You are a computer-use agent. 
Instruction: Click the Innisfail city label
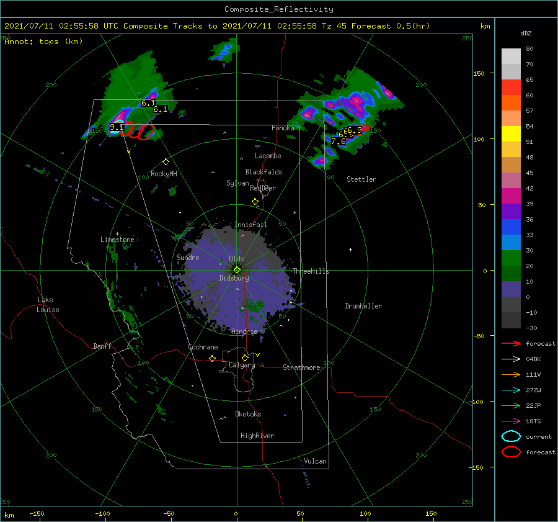click(250, 225)
